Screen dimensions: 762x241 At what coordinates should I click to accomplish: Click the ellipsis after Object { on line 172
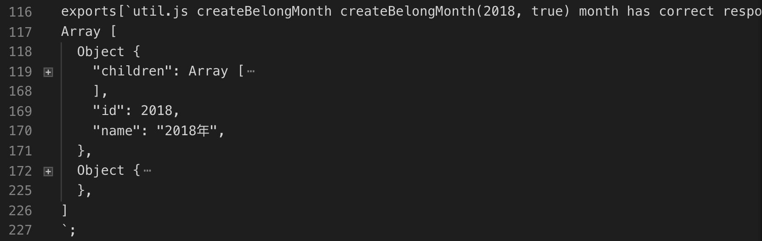(147, 171)
